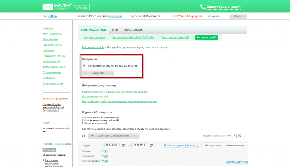
Task: Expand the Наличие ошибки filter Все
Action: coord(105,161)
